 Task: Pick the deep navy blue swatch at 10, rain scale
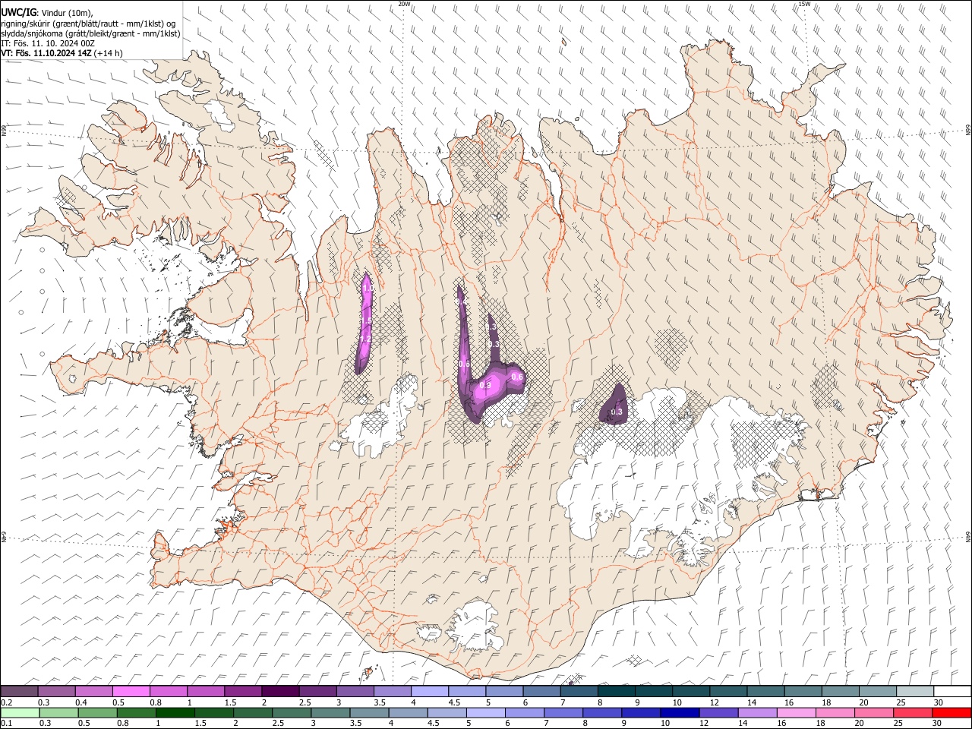680,712
